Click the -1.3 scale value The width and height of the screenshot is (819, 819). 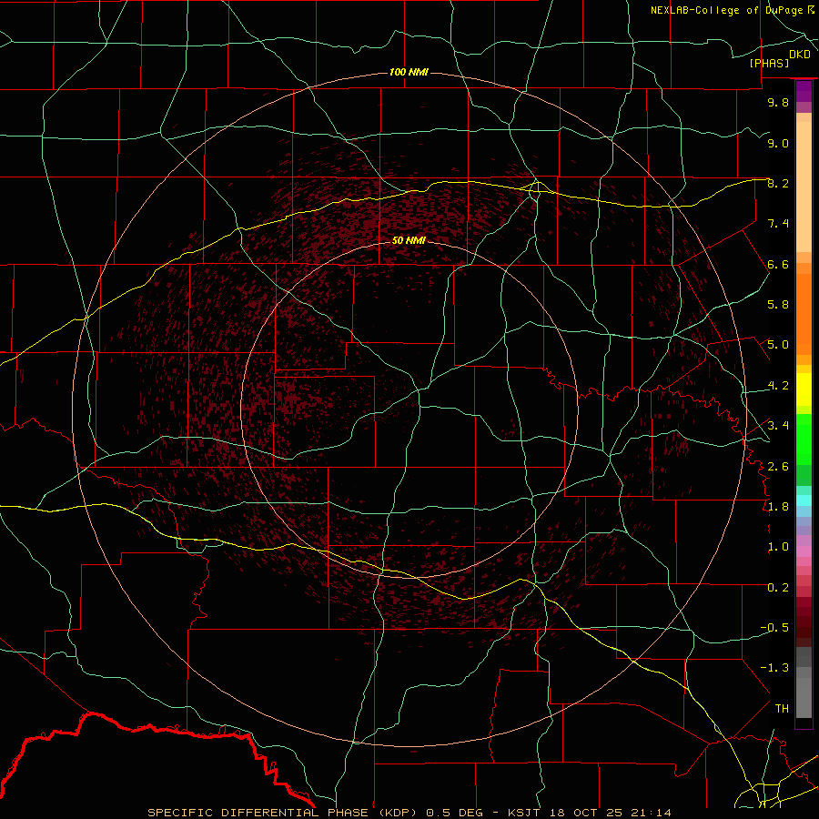click(x=774, y=668)
